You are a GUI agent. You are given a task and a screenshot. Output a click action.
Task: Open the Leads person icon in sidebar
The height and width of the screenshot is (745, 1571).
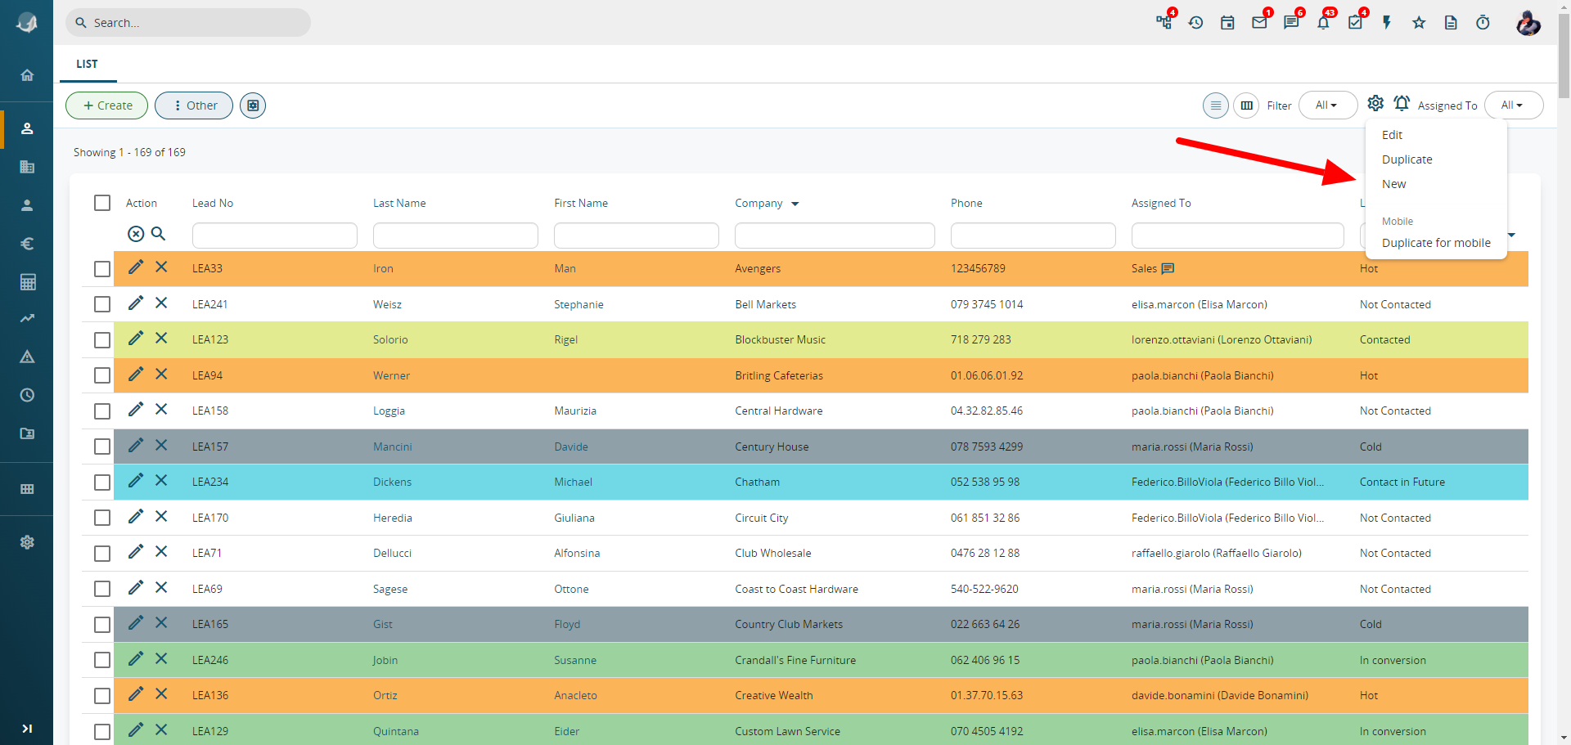coord(27,128)
